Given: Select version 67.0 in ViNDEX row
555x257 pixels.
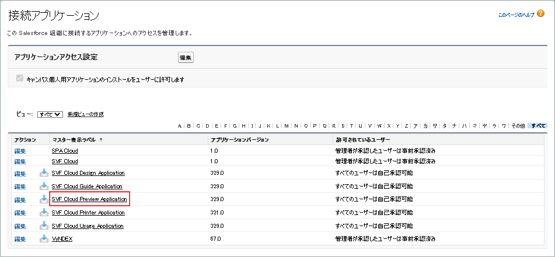Looking at the screenshot, I should click(215, 239).
